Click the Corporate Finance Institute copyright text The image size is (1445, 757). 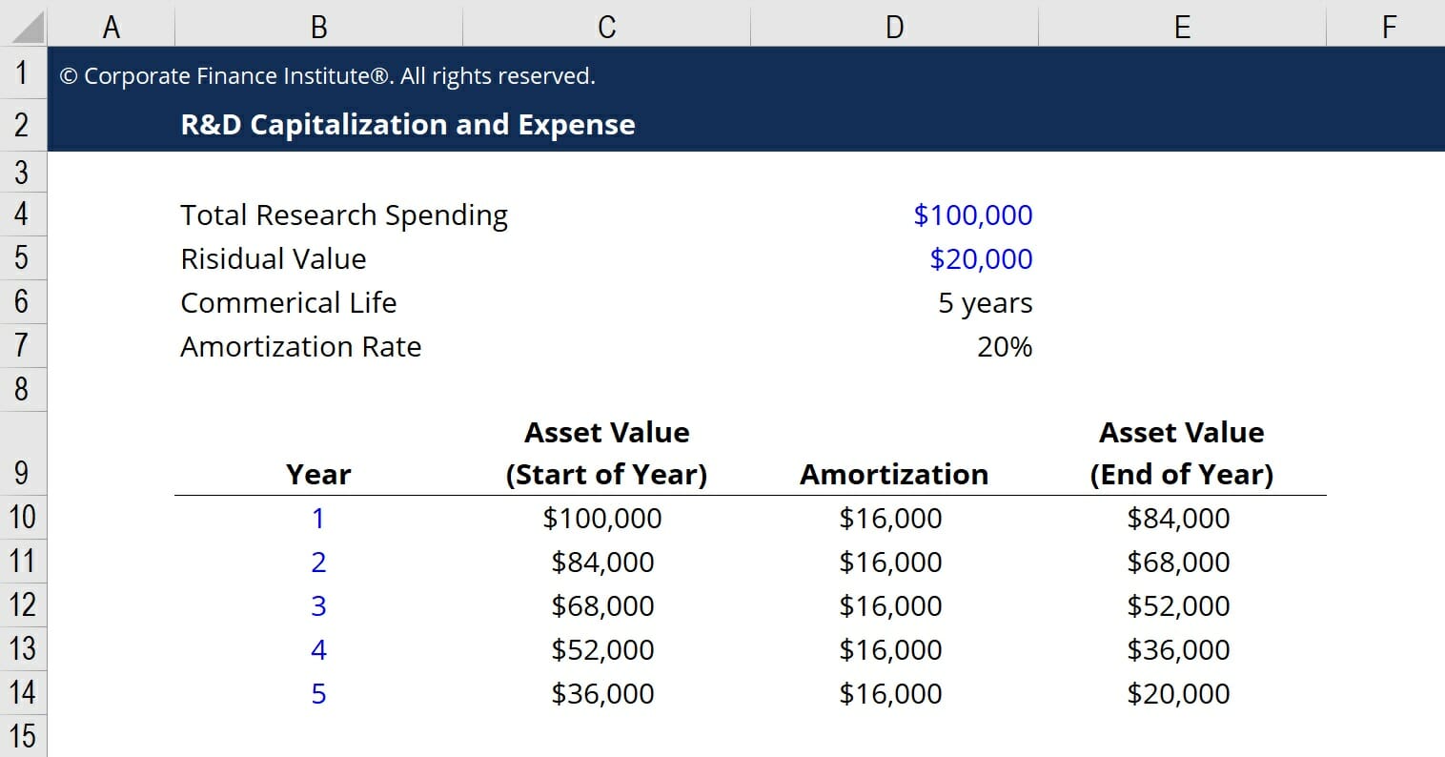(x=326, y=74)
